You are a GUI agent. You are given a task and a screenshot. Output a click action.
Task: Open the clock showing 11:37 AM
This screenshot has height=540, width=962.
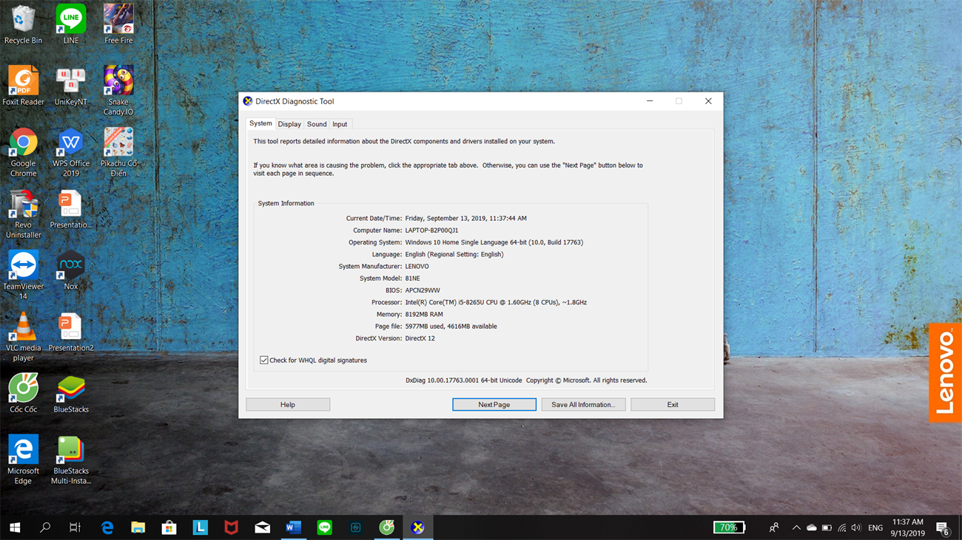click(908, 527)
